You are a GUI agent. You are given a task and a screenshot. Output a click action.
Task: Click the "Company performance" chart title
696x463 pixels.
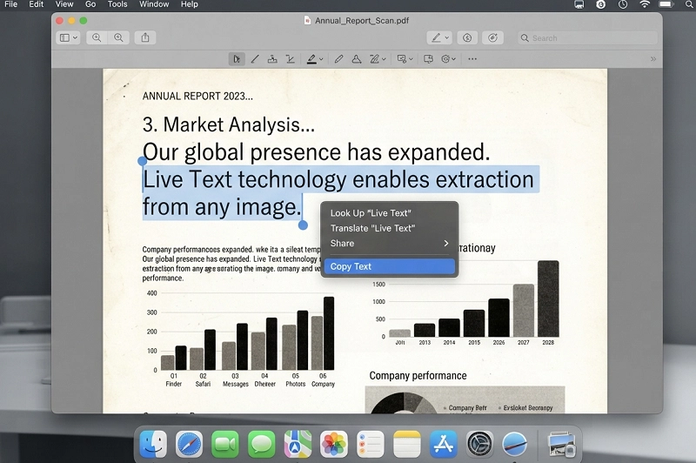[418, 376]
